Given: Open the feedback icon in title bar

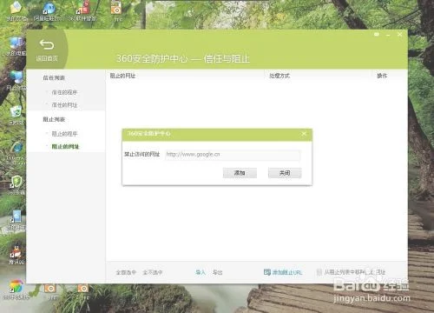Looking at the screenshot, I should click(377, 35).
